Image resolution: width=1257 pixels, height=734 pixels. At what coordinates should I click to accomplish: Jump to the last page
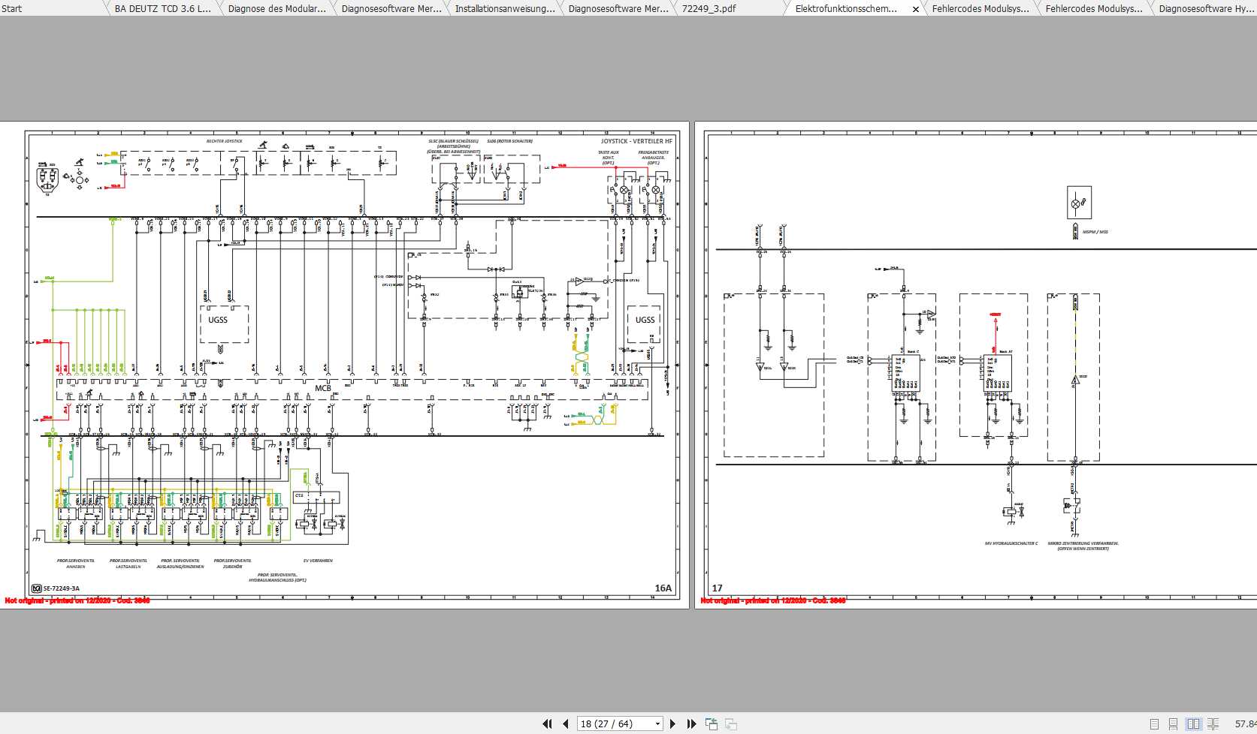[x=691, y=724]
